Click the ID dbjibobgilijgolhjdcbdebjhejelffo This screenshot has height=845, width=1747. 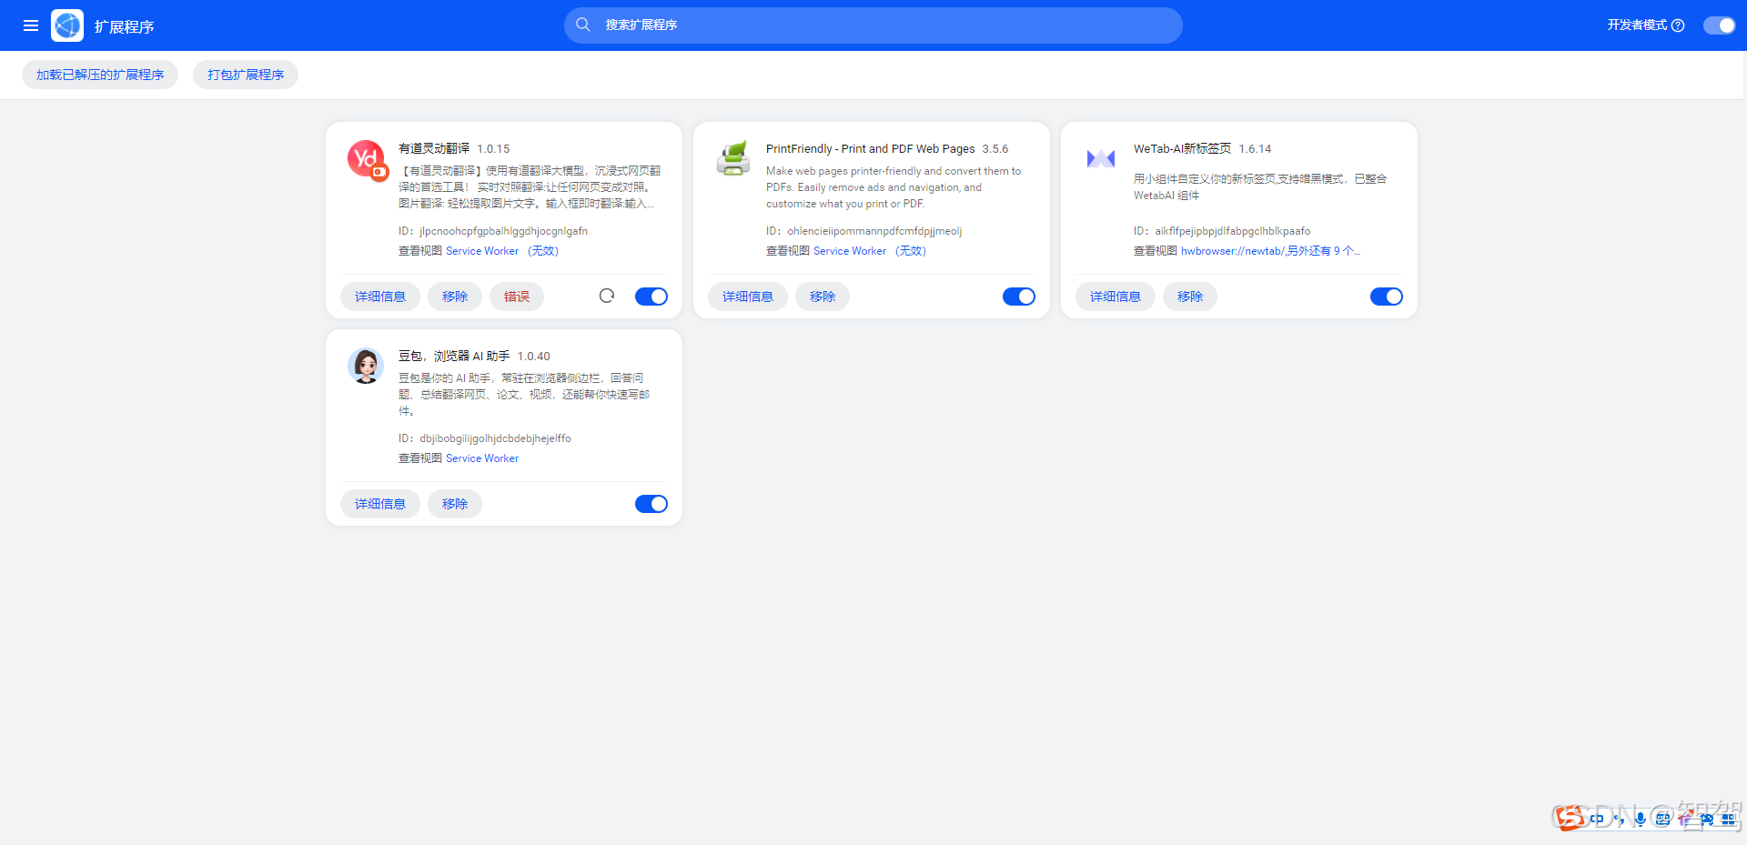pos(495,438)
